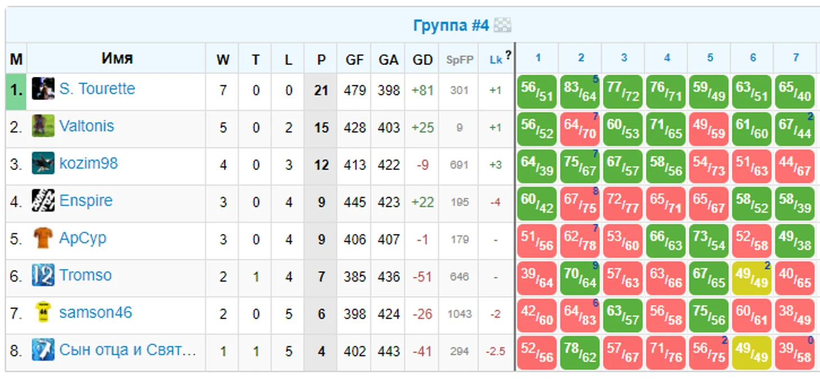Open kozim98's 64/39 round 1 result
The image size is (820, 381).
[x=537, y=166]
